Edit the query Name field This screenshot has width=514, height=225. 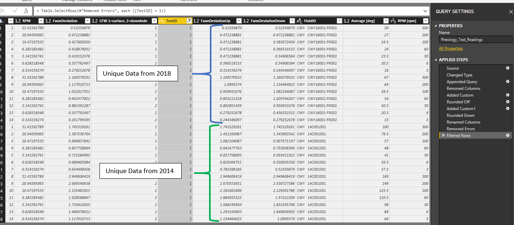click(x=476, y=39)
